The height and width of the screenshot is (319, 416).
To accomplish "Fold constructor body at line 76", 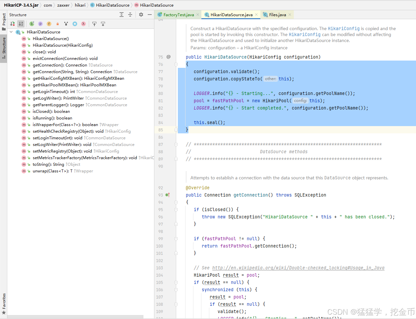I will (176, 65).
